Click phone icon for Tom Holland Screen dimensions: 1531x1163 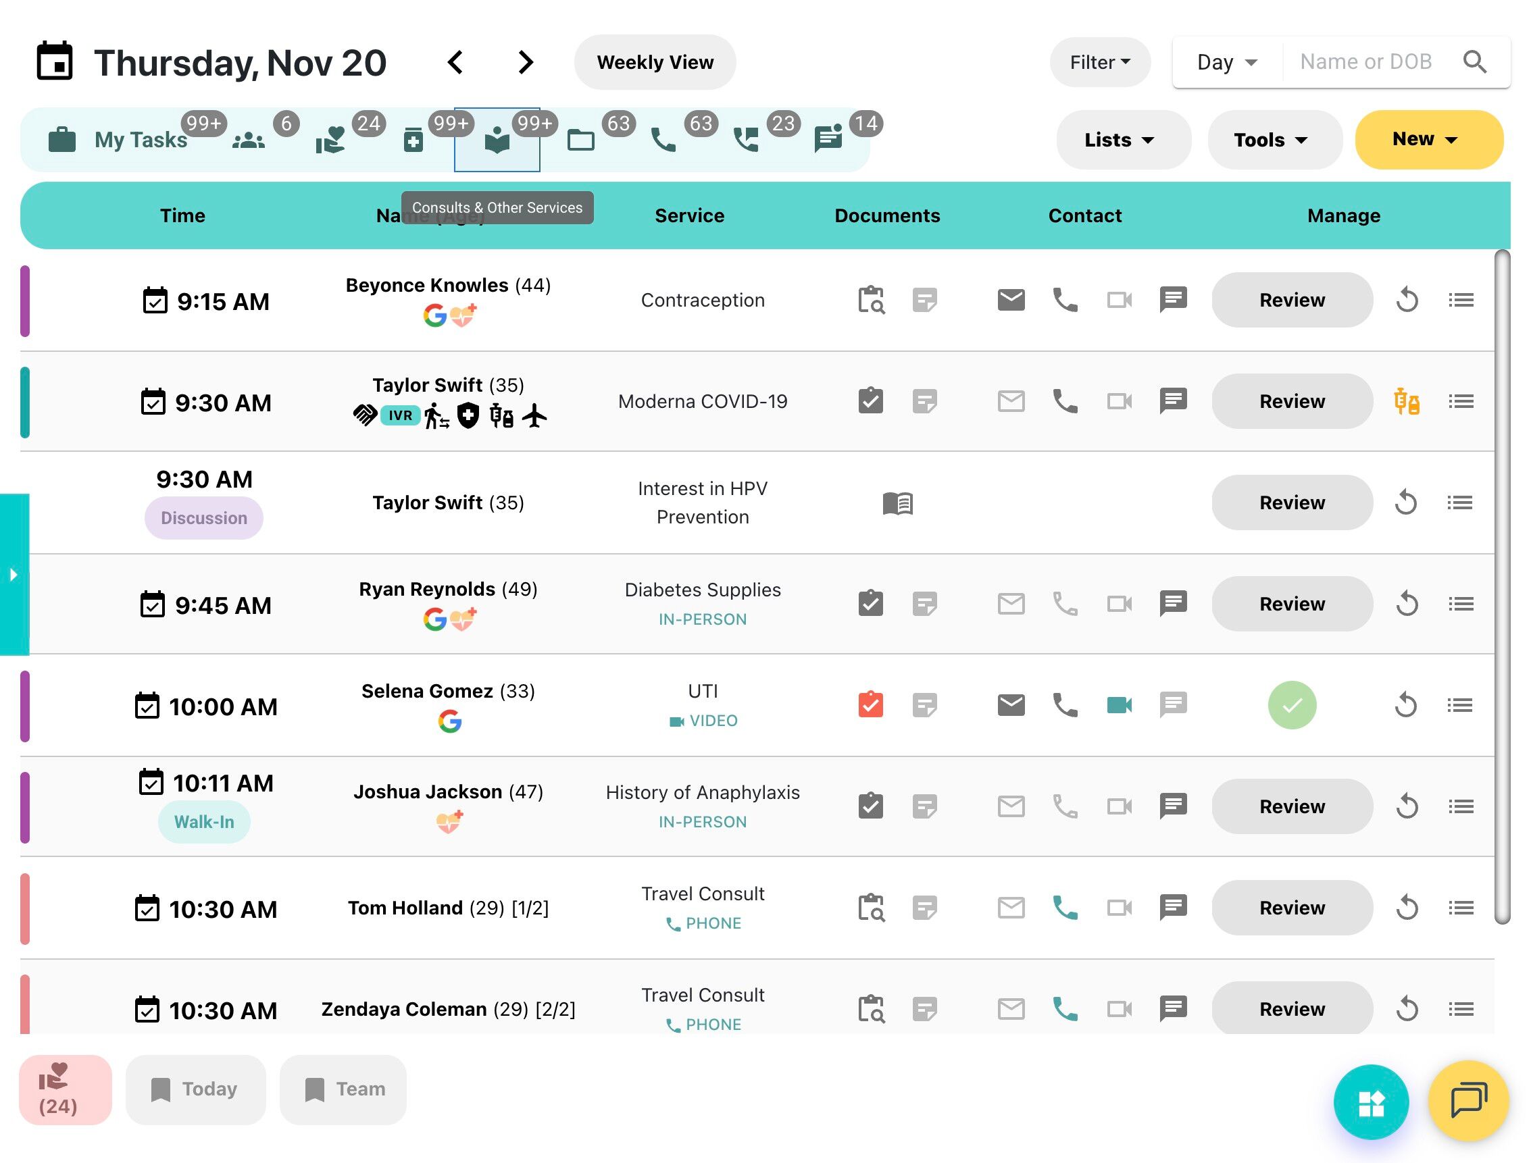click(1064, 908)
